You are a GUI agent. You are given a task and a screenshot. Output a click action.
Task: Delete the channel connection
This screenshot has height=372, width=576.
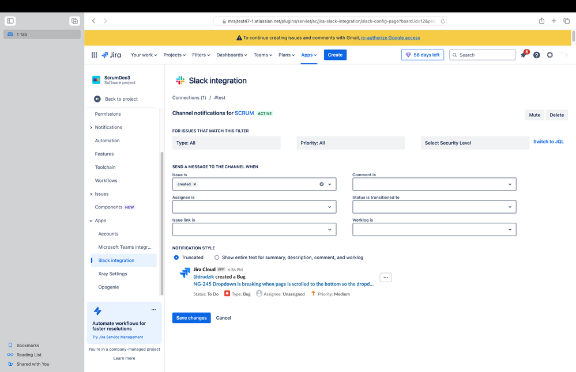(x=556, y=115)
